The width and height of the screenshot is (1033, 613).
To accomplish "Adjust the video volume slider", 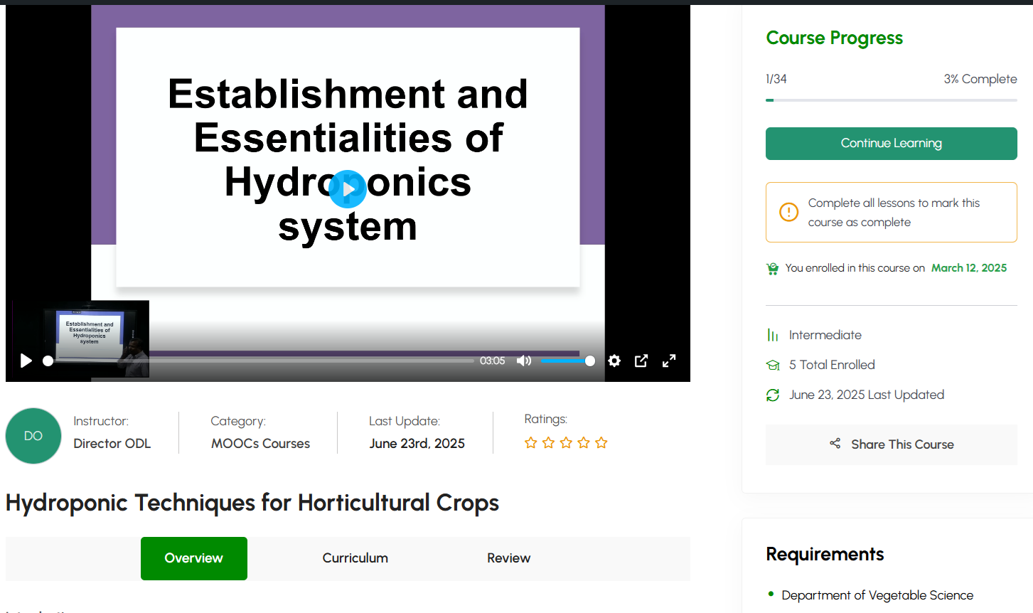I will click(567, 361).
